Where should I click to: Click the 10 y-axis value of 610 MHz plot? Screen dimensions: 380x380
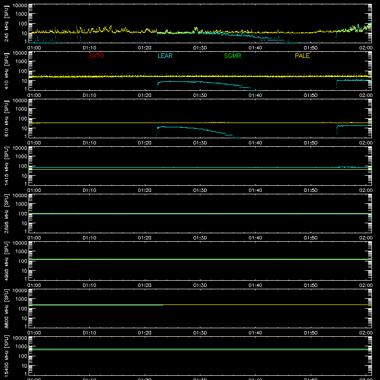[24, 128]
